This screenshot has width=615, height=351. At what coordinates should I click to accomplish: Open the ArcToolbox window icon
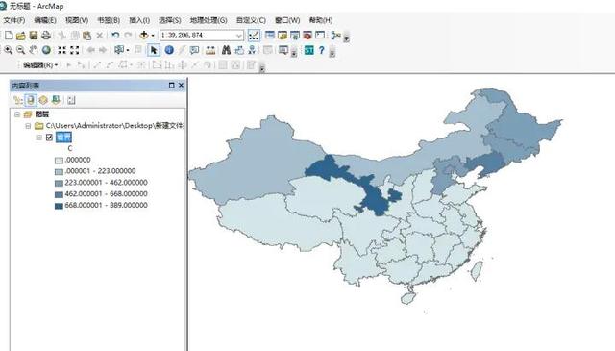(x=307, y=36)
